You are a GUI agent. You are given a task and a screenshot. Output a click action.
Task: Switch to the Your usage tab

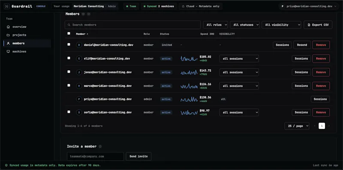tap(61, 6)
